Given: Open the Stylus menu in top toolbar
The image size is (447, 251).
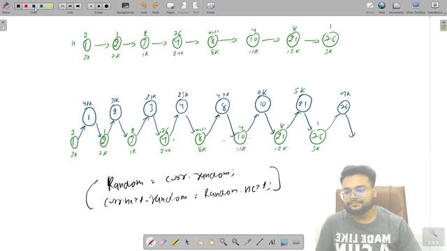Looking at the screenshot, I should pos(6,7).
